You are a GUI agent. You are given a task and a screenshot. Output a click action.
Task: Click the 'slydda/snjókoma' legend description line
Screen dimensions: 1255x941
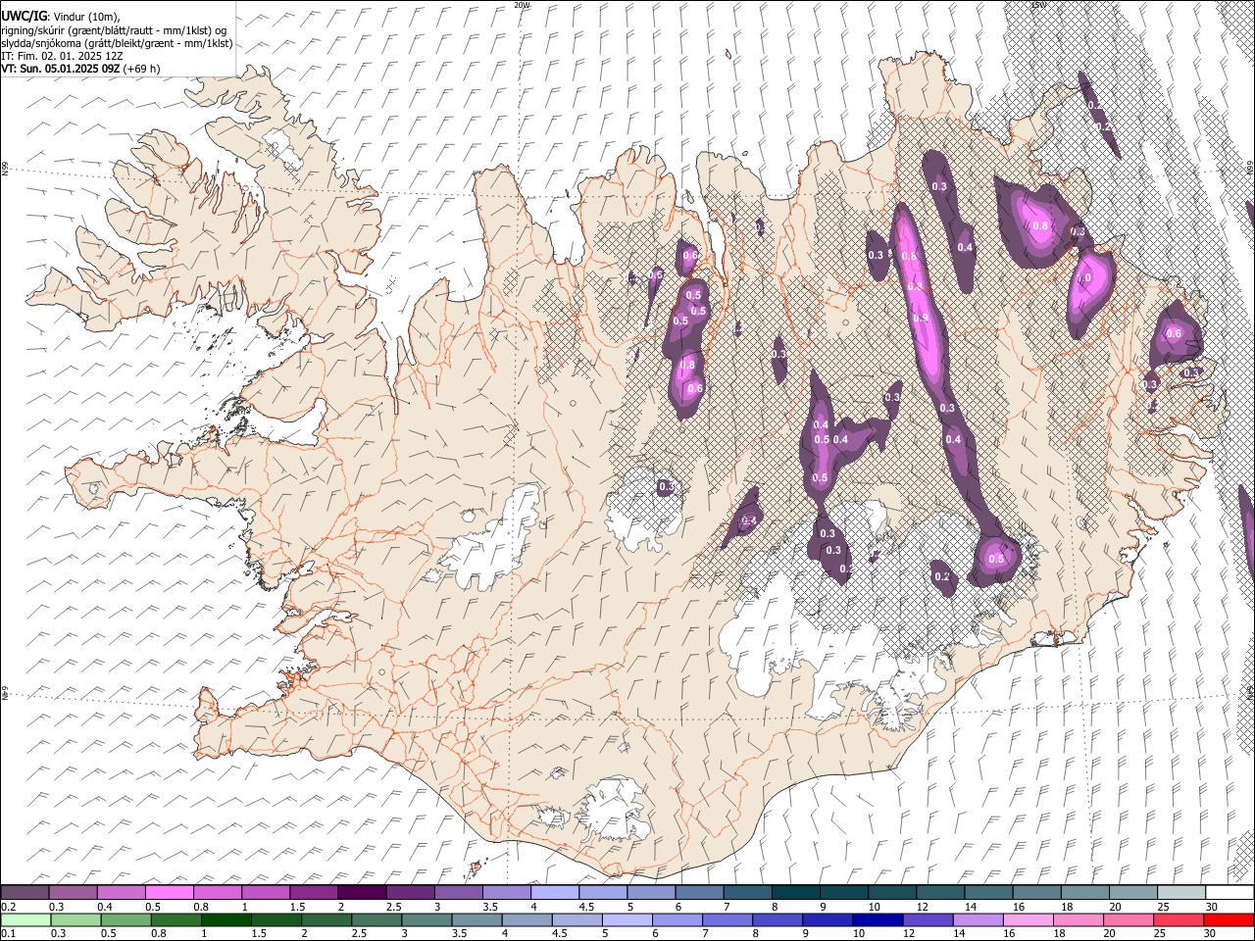click(117, 43)
